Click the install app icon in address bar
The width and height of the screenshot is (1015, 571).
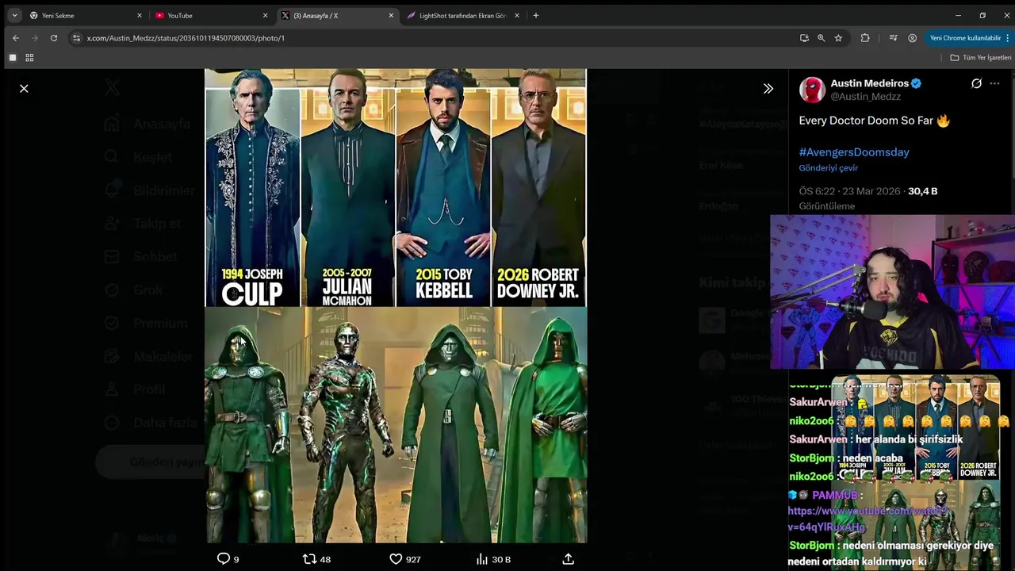pyautogui.click(x=804, y=37)
